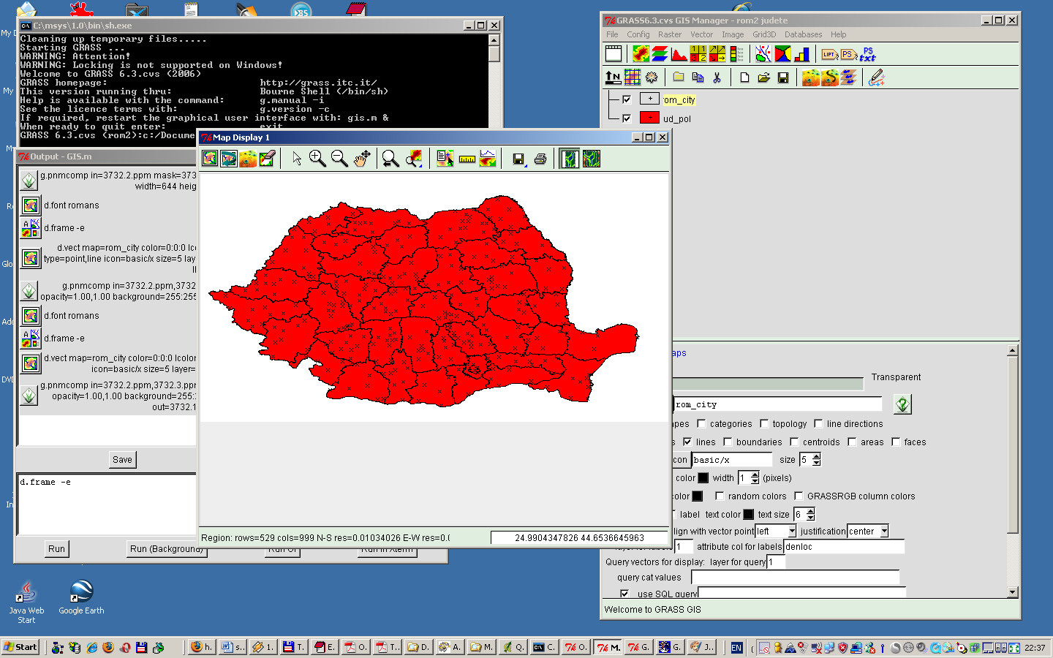The height and width of the screenshot is (658, 1053).
Task: Click the north arrow scalebar icon
Action: [613, 77]
